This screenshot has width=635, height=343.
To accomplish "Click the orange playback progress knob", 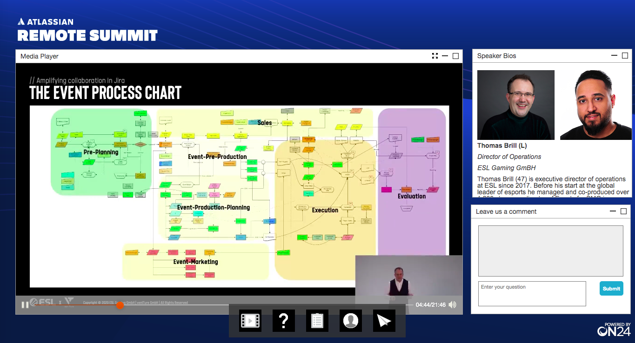I will (120, 305).
